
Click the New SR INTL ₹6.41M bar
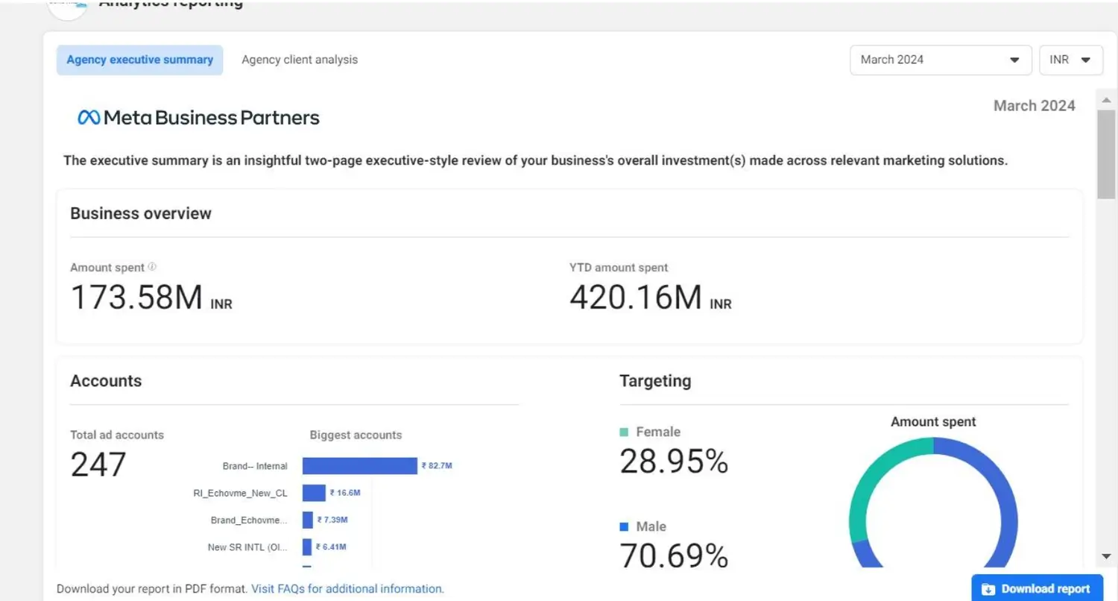click(306, 547)
